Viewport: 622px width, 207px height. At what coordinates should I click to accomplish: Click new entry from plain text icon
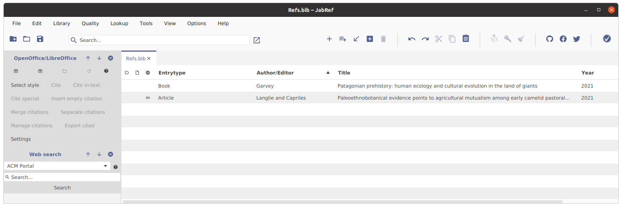370,39
